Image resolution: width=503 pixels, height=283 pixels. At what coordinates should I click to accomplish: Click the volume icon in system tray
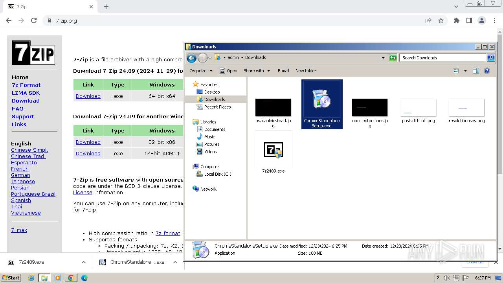click(447, 278)
